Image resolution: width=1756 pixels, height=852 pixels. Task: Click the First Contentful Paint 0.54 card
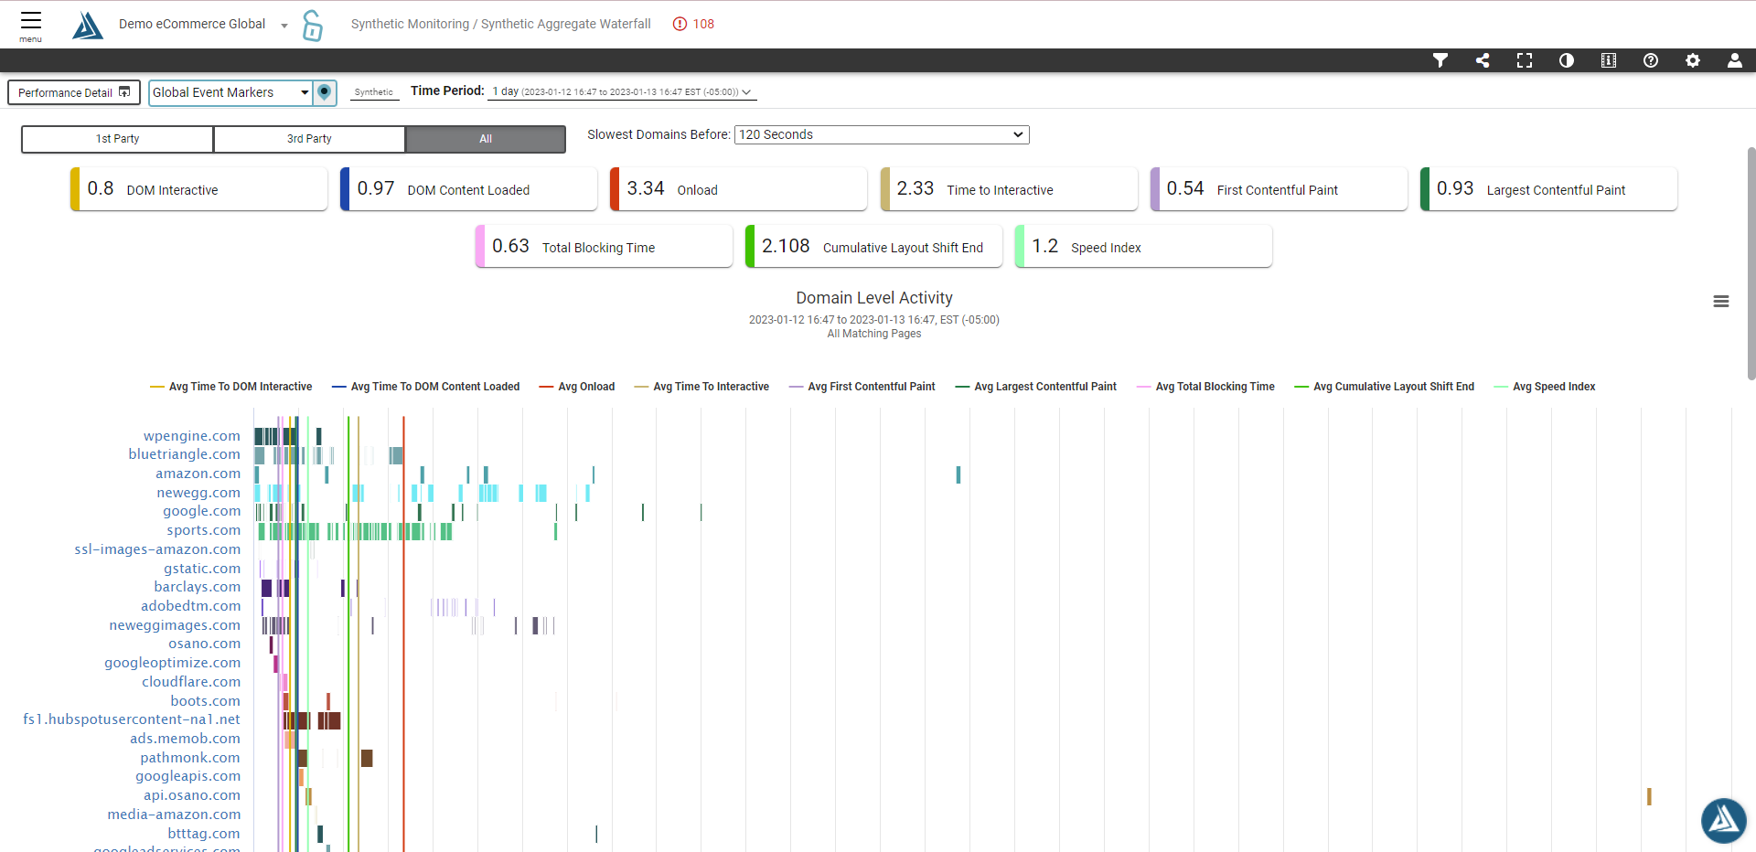(1279, 189)
